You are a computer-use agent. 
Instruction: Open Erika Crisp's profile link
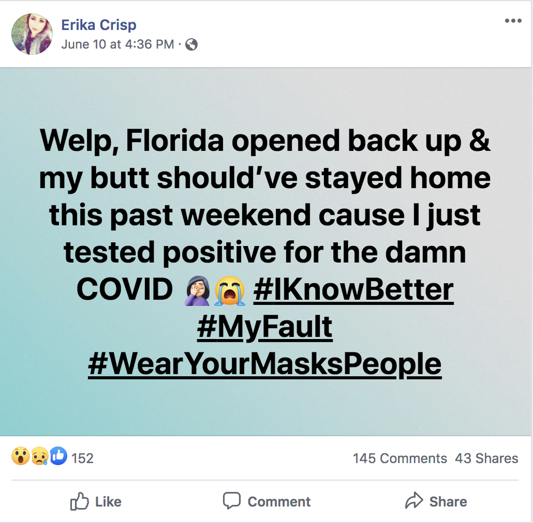tap(100, 25)
